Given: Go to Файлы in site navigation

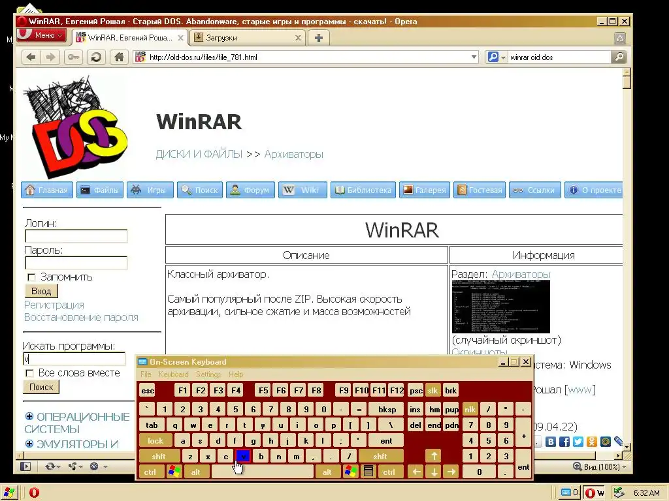Looking at the screenshot, I should (100, 190).
